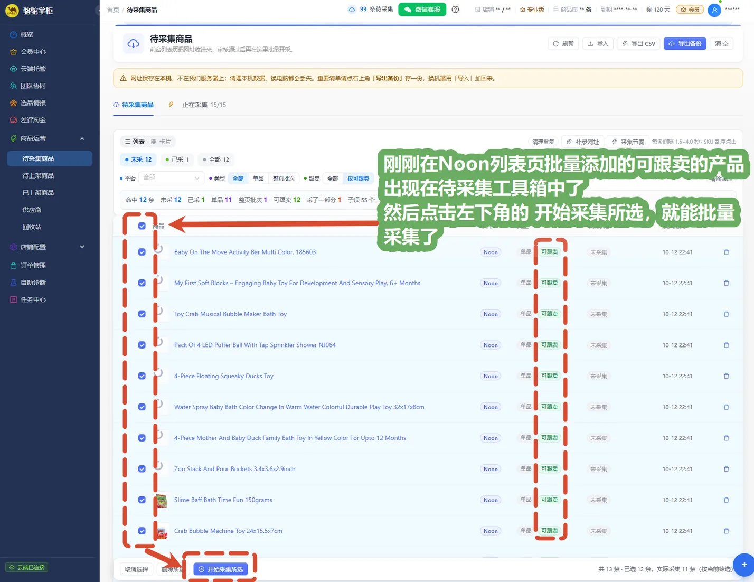Screen dimensions: 754x582
Task: Select the 待采集商品 tab
Action: point(134,105)
